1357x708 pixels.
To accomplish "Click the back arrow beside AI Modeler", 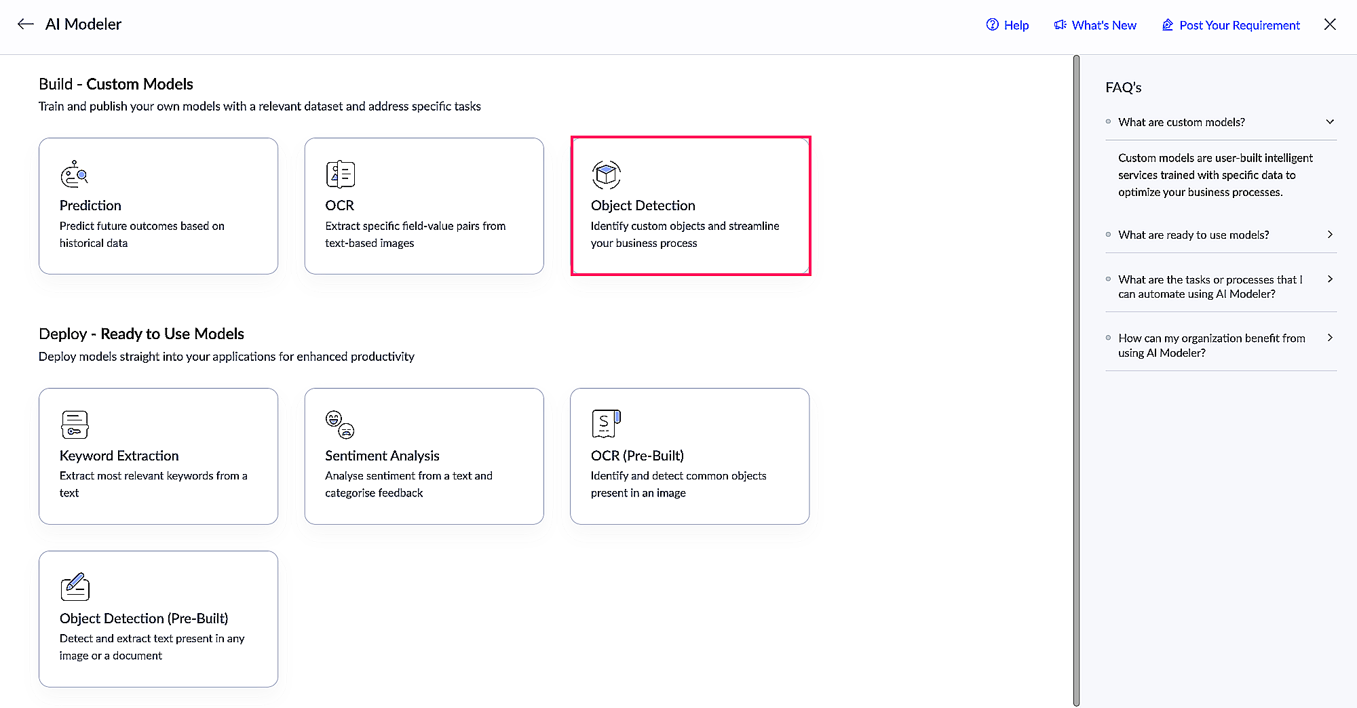I will pyautogui.click(x=26, y=24).
